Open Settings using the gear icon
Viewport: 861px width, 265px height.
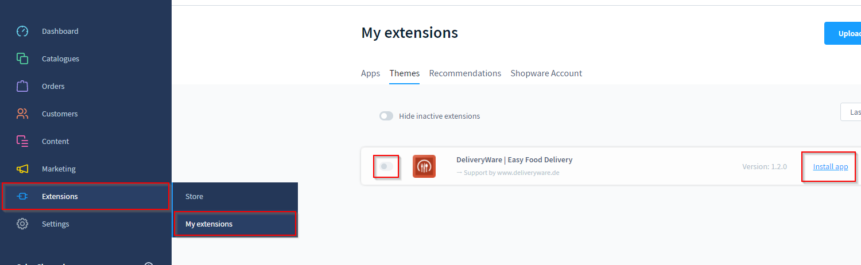22,224
